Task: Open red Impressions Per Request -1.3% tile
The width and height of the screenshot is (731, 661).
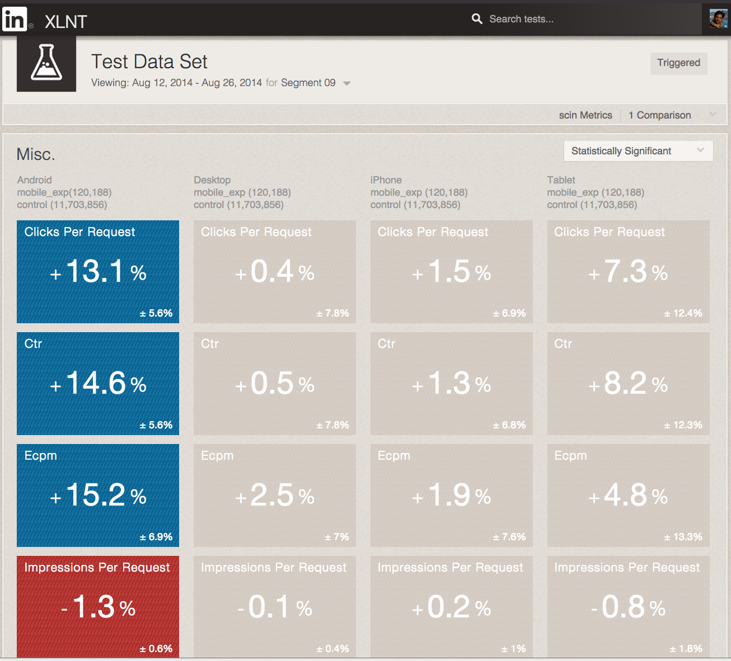Action: coord(98,607)
